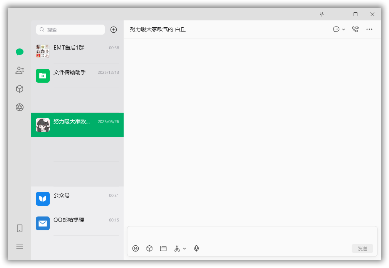Open the Favorites cube icon in sidebar

(x=20, y=89)
